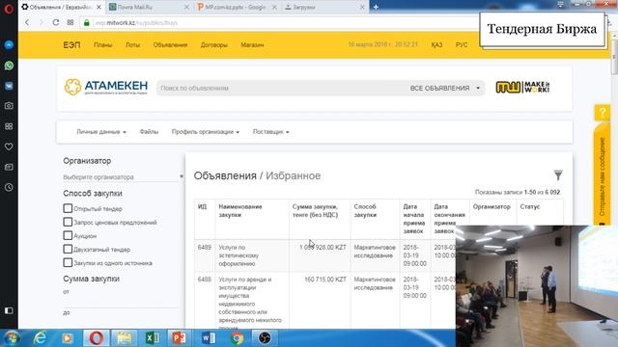Screen dimensions: 618x347
Task: Click the Объявления breadcrumb heading
Action: 225,175
